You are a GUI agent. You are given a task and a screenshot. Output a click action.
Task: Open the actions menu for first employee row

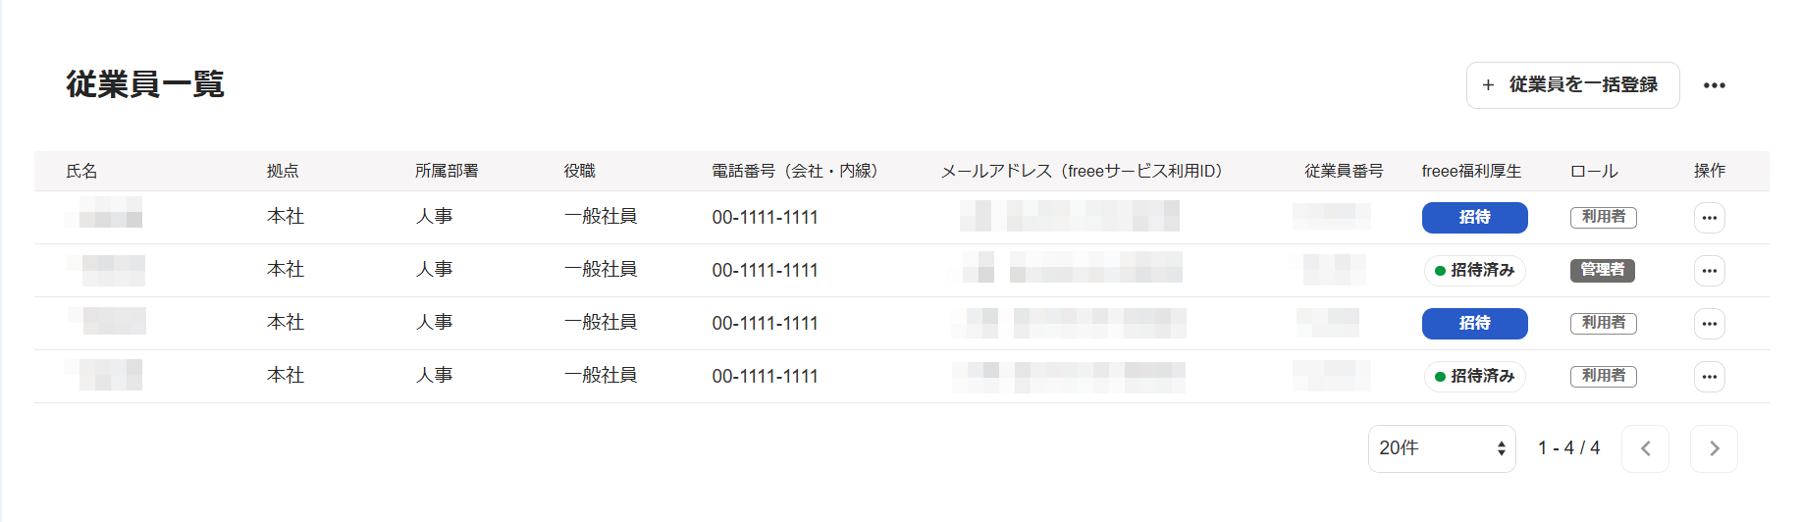[x=1709, y=218]
